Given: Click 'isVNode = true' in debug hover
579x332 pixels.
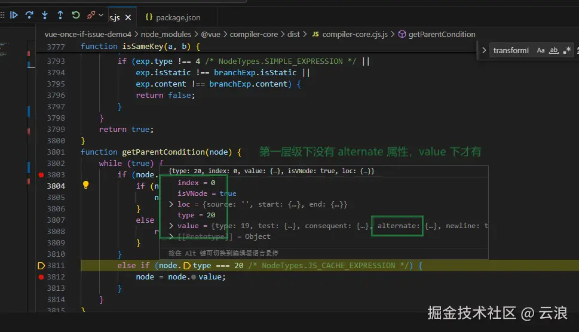Looking at the screenshot, I should click(207, 193).
